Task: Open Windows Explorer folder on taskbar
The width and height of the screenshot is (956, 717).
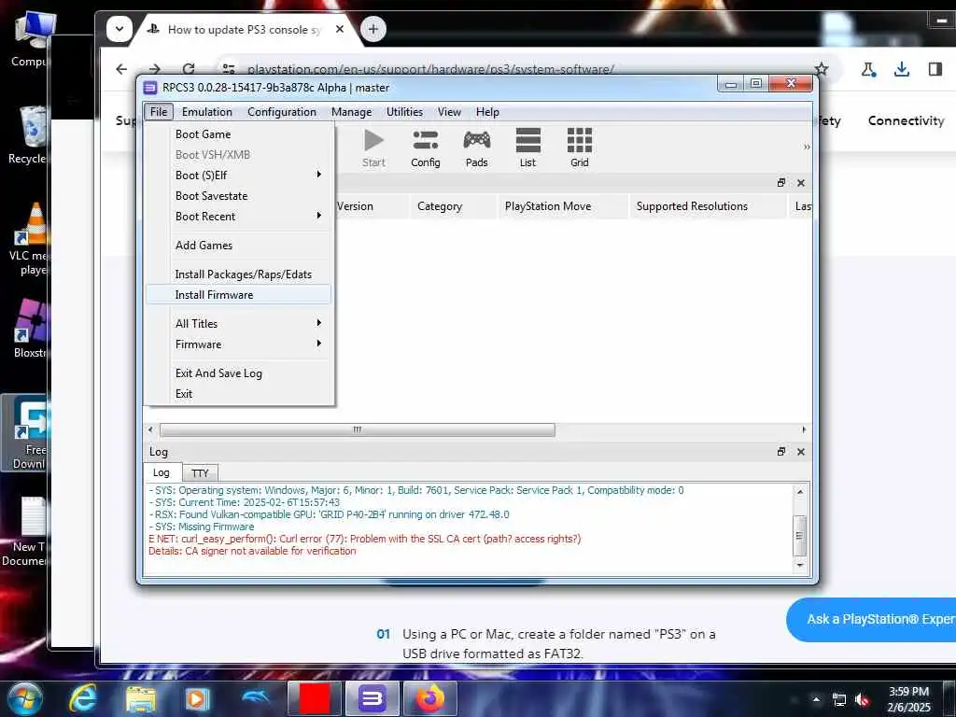Action: click(x=141, y=698)
